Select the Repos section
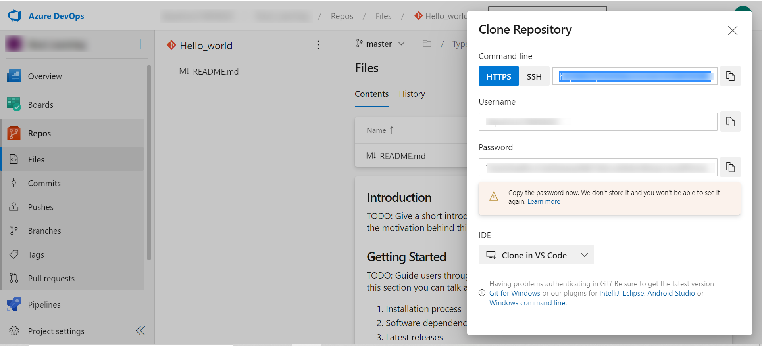Viewport: 762px width, 346px height. click(39, 134)
